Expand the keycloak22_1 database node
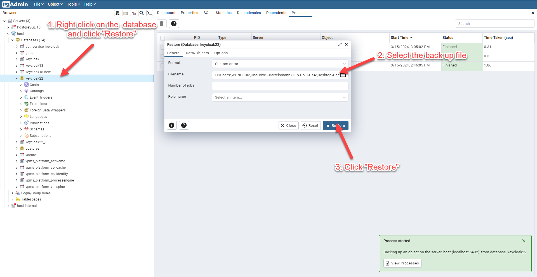This screenshot has width=537, height=277. [17, 142]
